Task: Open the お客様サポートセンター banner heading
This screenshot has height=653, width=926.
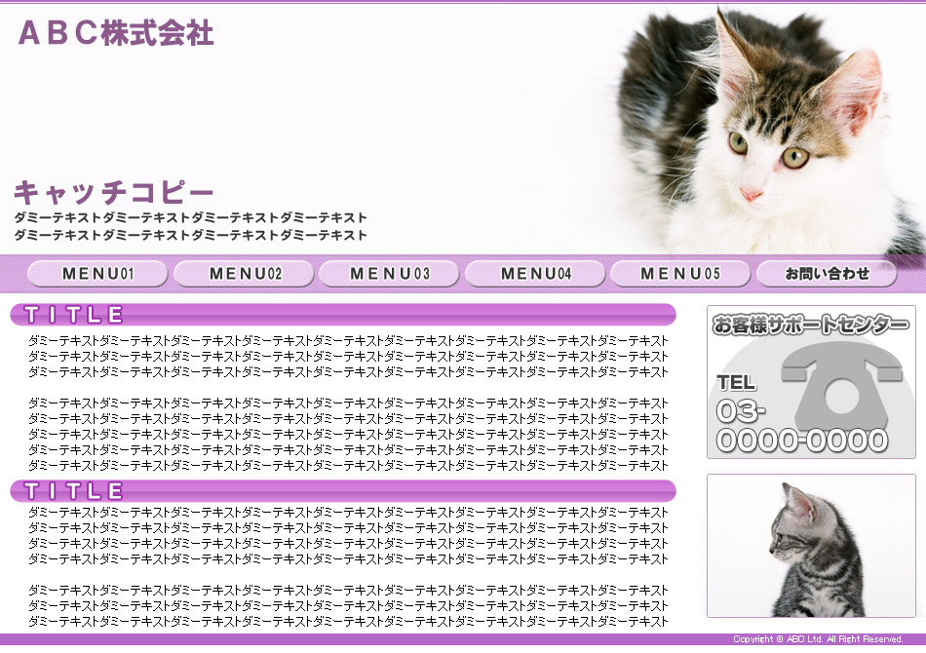Action: pyautogui.click(x=810, y=325)
